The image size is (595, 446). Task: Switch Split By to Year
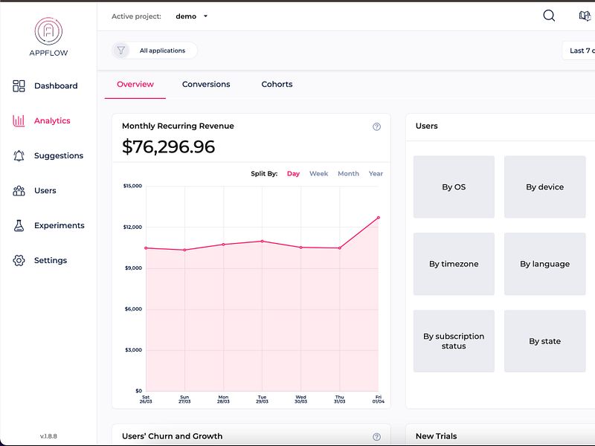tap(375, 173)
